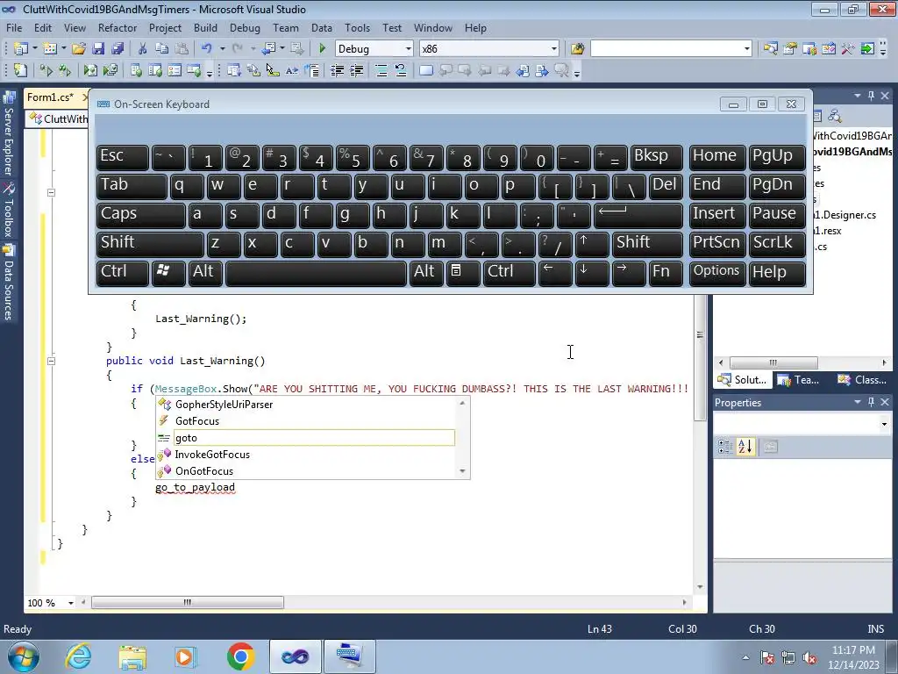Collapse the Last_Warning method outline

point(51,361)
